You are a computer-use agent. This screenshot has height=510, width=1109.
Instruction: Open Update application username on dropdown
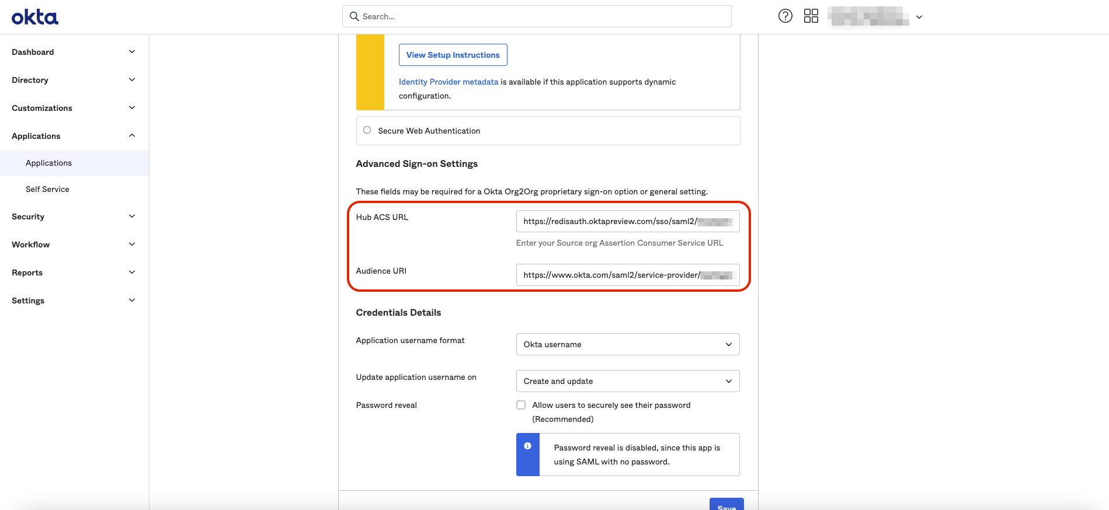point(627,381)
